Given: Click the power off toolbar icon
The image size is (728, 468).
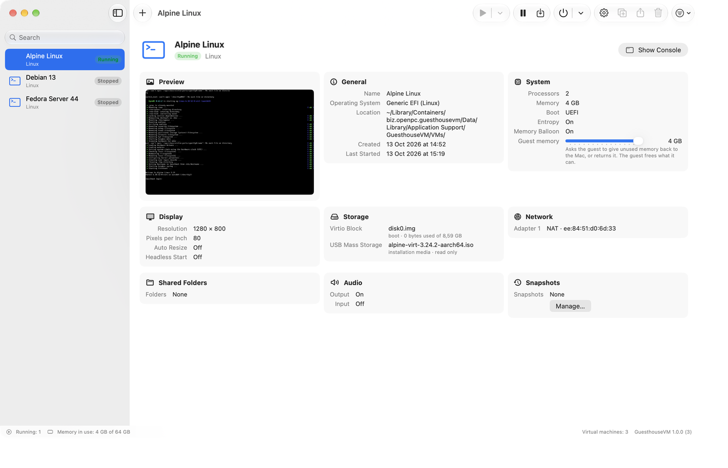Looking at the screenshot, I should pyautogui.click(x=563, y=13).
